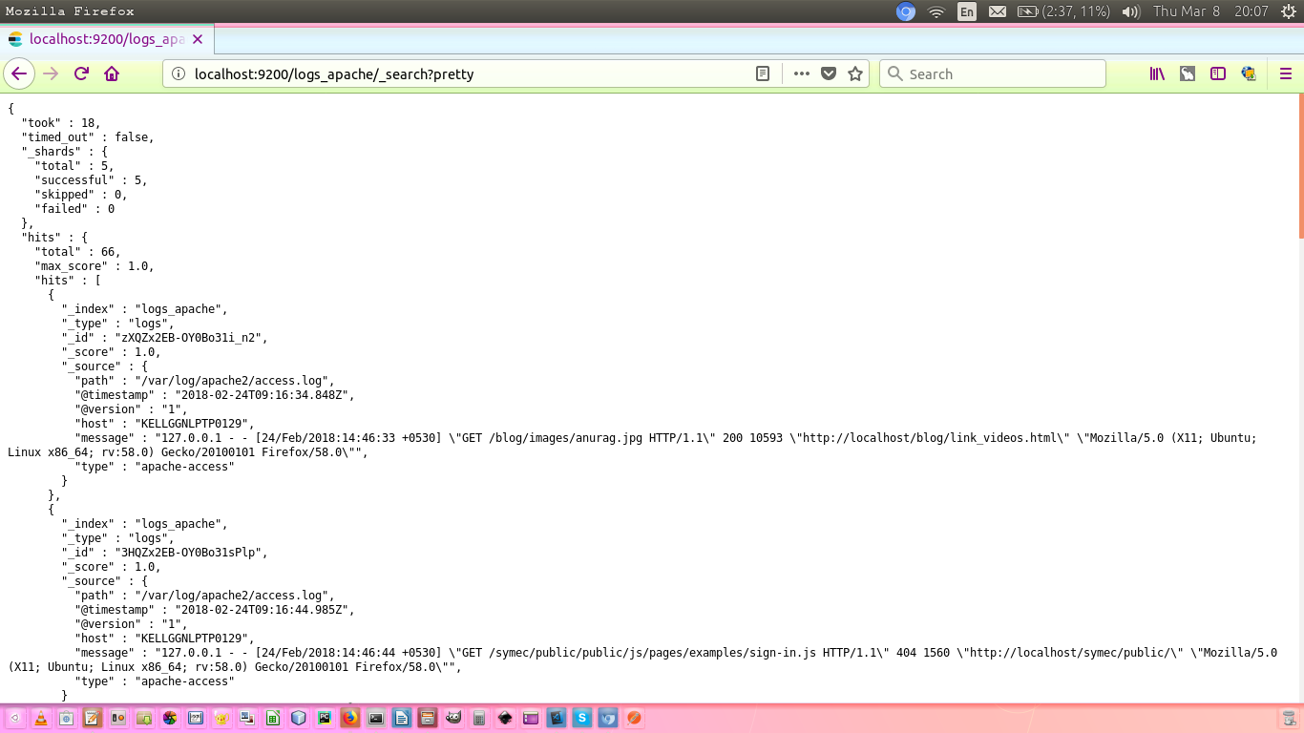Open the Library bookshelf icon
Image resolution: width=1304 pixels, height=733 pixels.
(1157, 73)
